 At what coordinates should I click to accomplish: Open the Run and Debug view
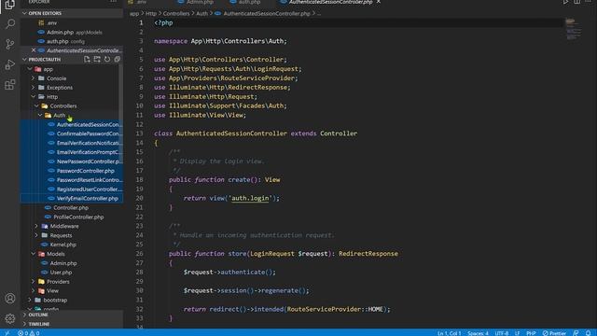pyautogui.click(x=10, y=64)
